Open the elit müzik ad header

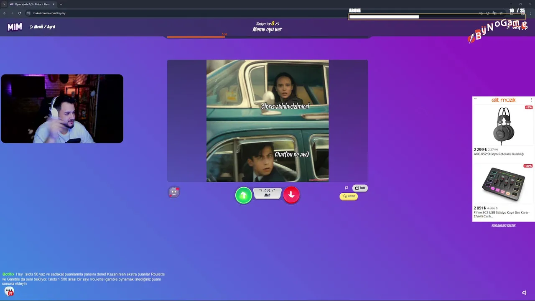[503, 100]
